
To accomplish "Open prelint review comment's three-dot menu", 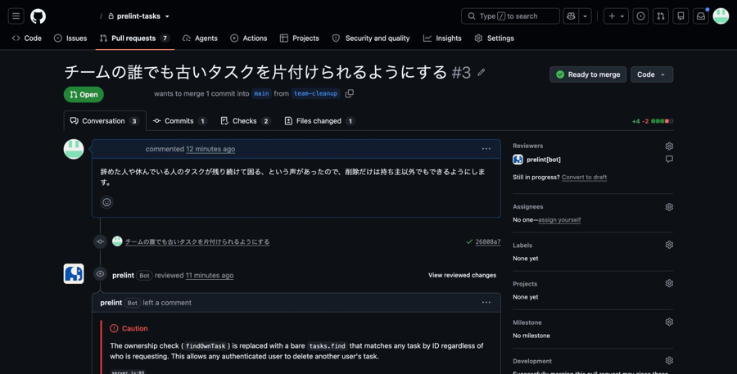I will pos(486,303).
